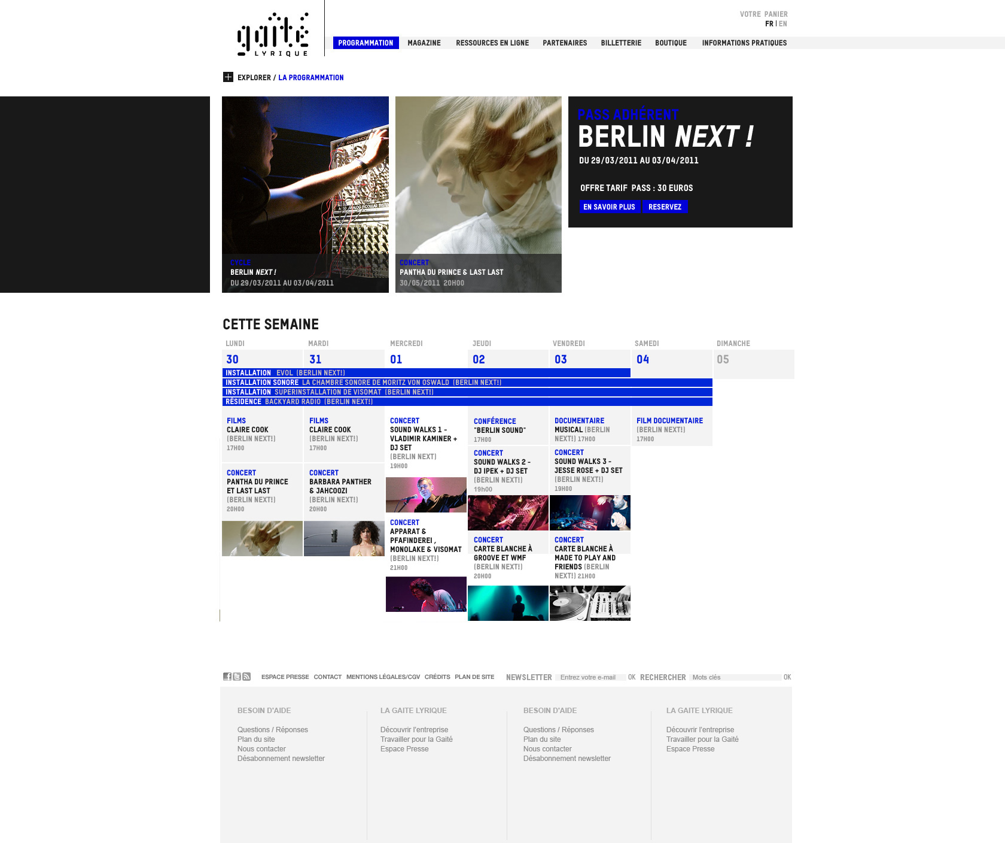1005x843 pixels.
Task: Open Contact footer link
Action: click(328, 677)
